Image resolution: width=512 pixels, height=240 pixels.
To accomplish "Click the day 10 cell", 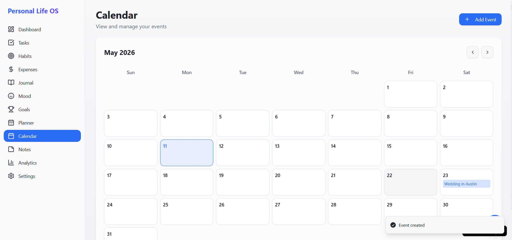I will point(131,153).
